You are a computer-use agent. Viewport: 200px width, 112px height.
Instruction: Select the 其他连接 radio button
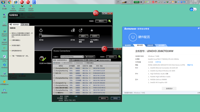pos(85,63)
